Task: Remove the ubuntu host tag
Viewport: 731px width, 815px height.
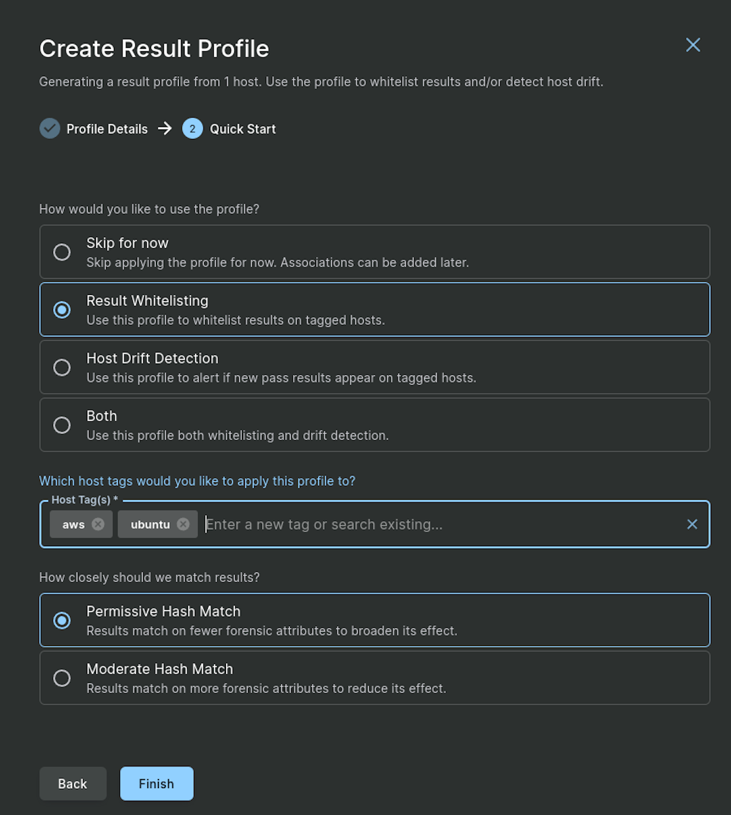Action: coord(182,524)
